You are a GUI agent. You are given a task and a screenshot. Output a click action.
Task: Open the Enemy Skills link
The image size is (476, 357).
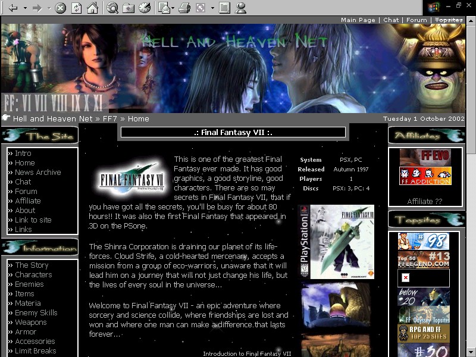(36, 313)
